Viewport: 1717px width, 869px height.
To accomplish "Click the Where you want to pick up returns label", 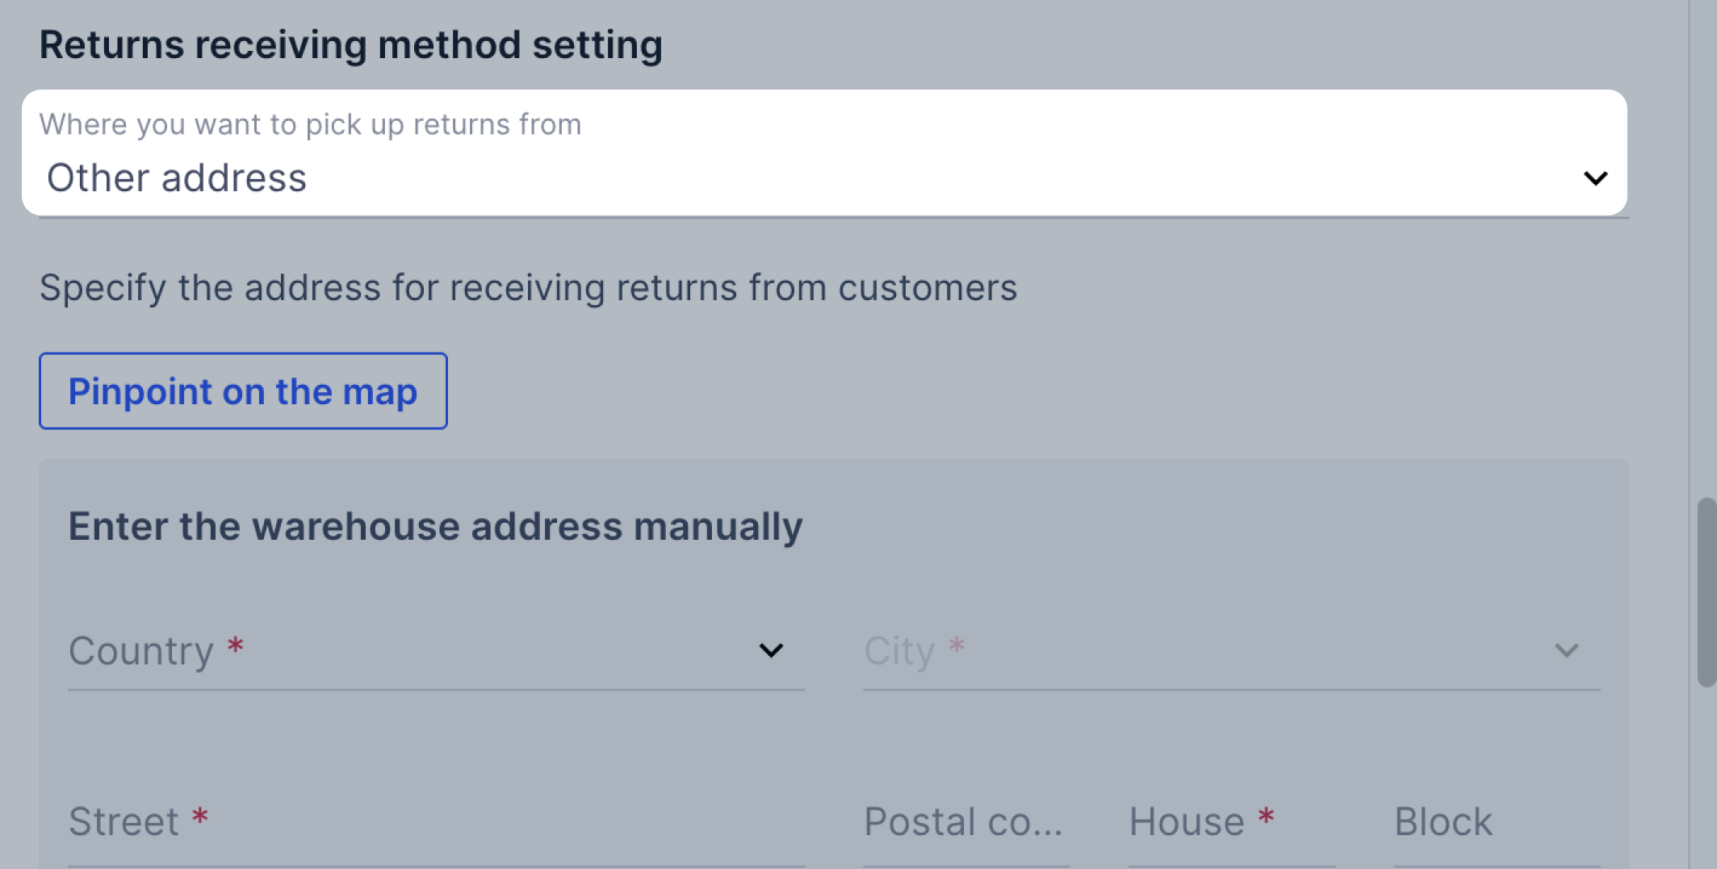I will click(310, 124).
